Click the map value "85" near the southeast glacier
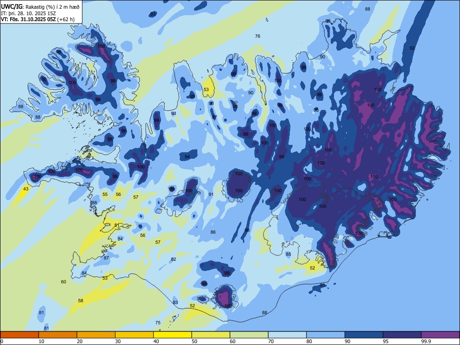The height and width of the screenshot is (345, 460). coord(288,254)
